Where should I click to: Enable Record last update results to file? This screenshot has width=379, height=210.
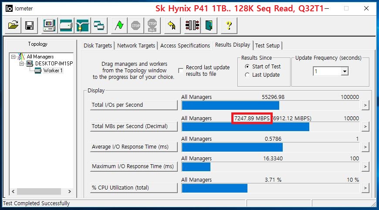click(181, 71)
